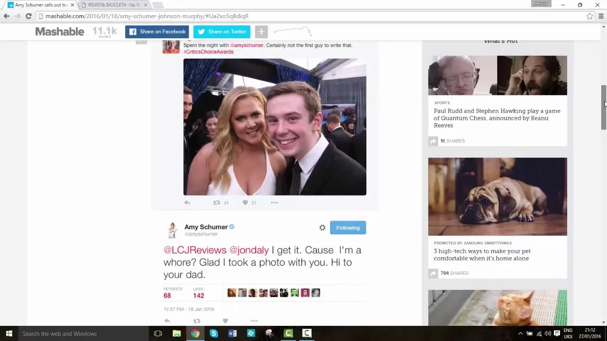
Task: Click the Amy Schumer name link
Action: tap(206, 227)
